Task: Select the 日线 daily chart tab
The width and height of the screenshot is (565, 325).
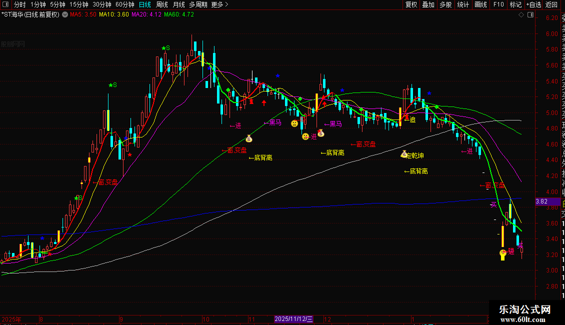Action: point(145,4)
